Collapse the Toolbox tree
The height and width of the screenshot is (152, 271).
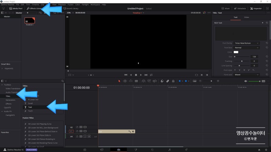(2, 85)
